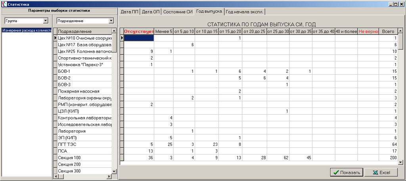The width and height of the screenshot is (406, 181).
Task: Click the Менее 5 column header
Action: pyautogui.click(x=164, y=31)
